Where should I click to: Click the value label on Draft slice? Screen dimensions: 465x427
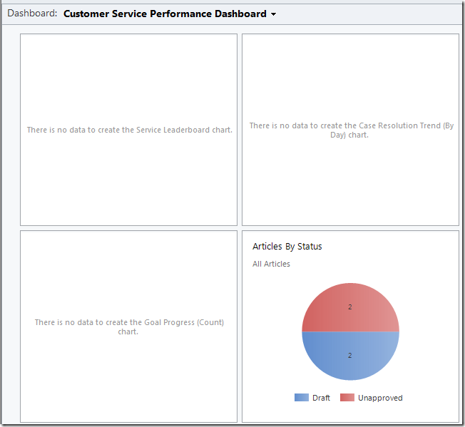pyautogui.click(x=350, y=355)
